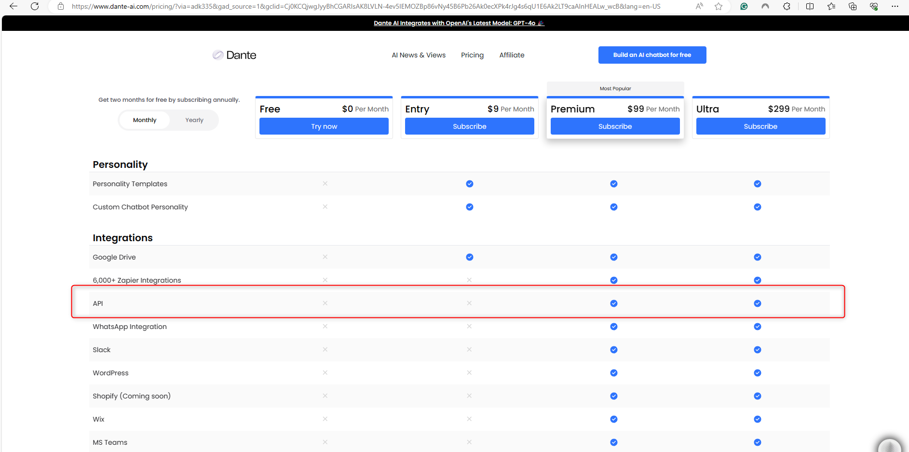Click the 6,000+ Zapier Integrations label
Screen dimensions: 909x452
137,280
